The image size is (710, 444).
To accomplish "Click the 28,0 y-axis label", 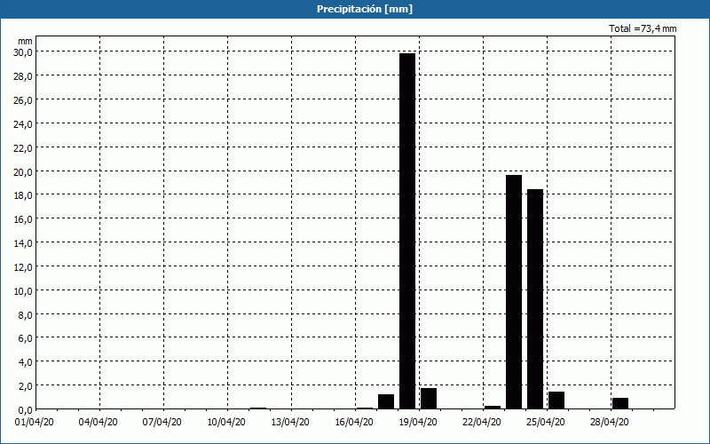I will 23,76.
